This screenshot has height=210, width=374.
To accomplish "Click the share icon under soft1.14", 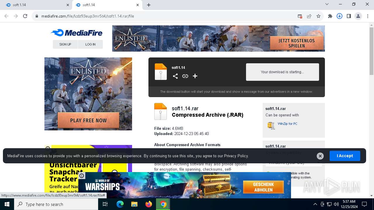I will (x=175, y=76).
